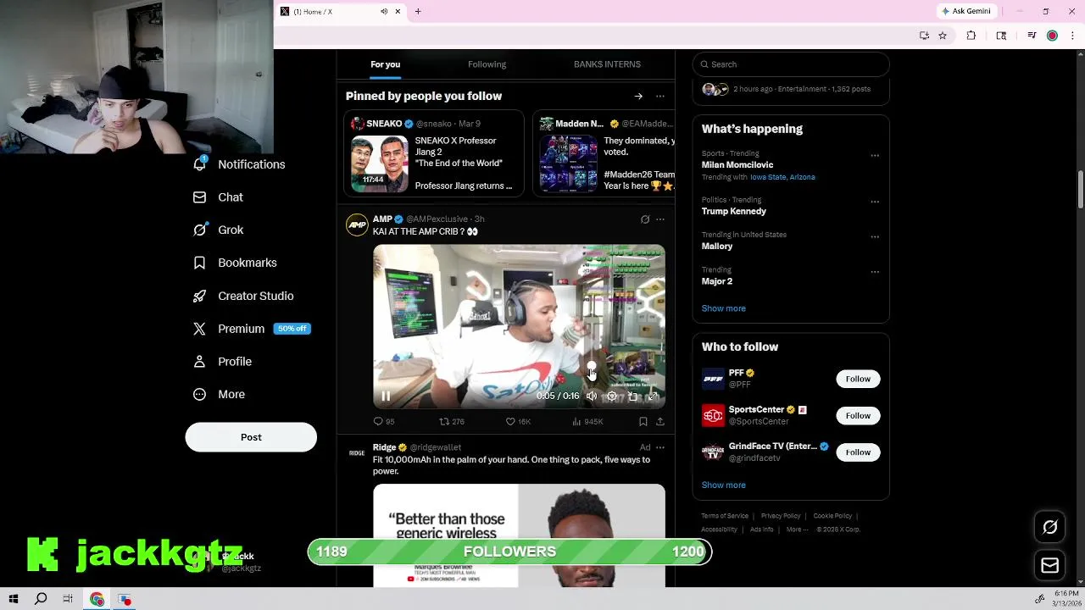Expand the footer More menu
Image resolution: width=1085 pixels, height=610 pixels.
[x=797, y=530]
